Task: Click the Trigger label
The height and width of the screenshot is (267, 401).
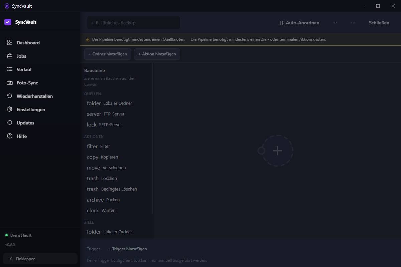Action: click(x=93, y=249)
